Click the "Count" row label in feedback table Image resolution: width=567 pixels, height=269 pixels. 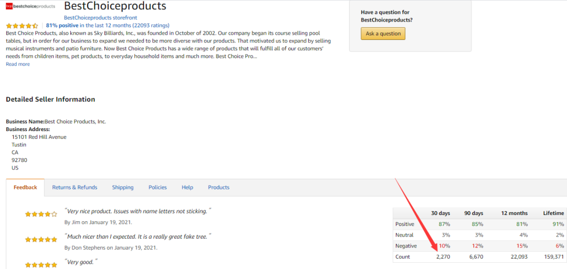(x=403, y=257)
